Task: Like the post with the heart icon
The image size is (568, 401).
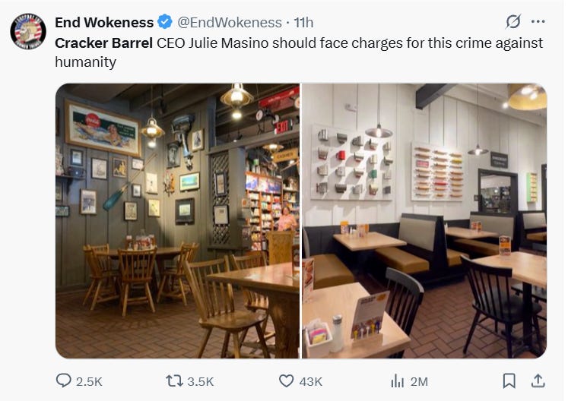Action: (x=286, y=380)
